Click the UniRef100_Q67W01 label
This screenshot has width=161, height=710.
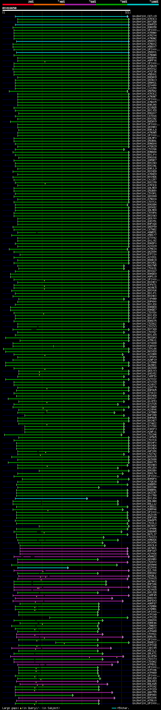pyautogui.click(x=144, y=548)
